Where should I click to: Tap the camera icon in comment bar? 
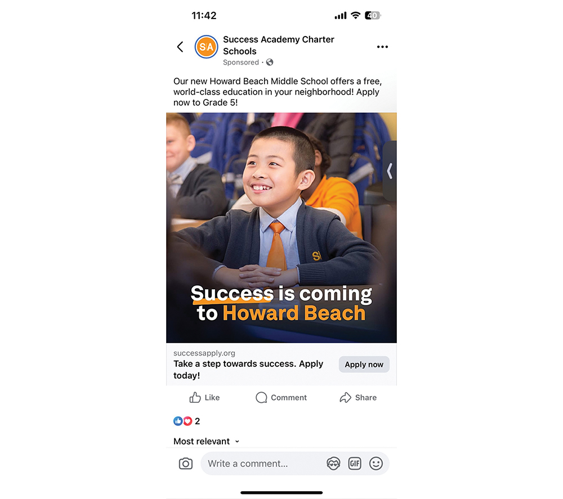(x=186, y=464)
